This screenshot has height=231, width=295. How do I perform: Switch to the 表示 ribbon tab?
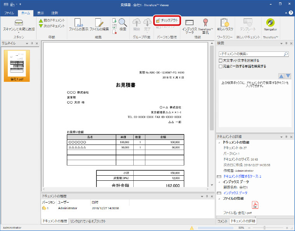point(41,13)
